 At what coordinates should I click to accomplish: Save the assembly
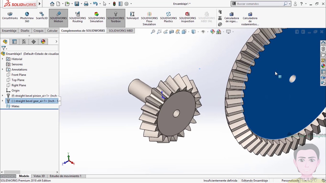click(77, 4)
